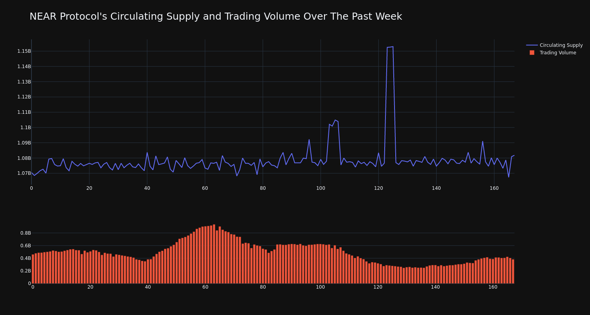Click the 1.14B y-axis label

coord(24,67)
